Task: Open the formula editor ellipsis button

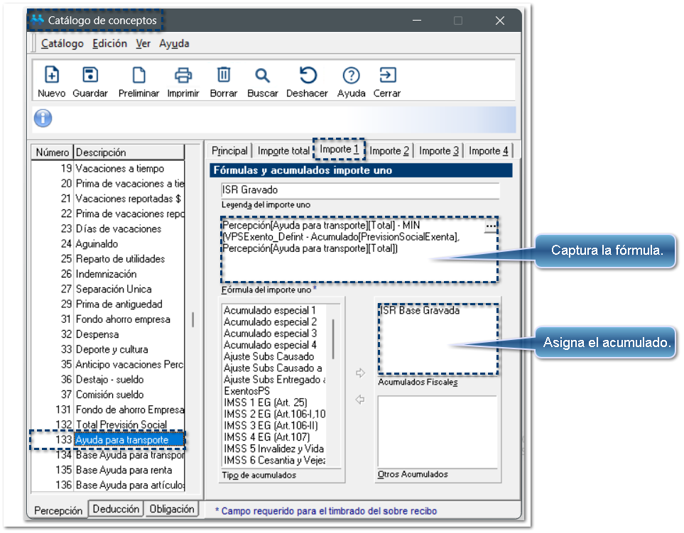Action: click(x=490, y=226)
